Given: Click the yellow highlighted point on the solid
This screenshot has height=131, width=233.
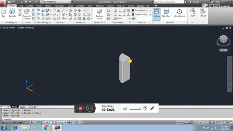Looking at the screenshot, I should pyautogui.click(x=130, y=61).
